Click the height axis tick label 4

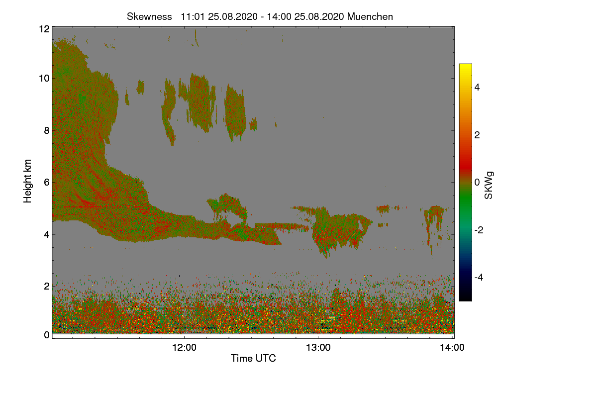pos(46,234)
